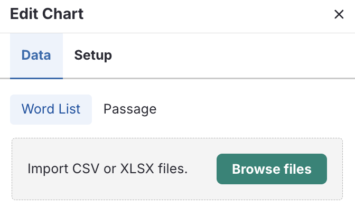Click the Import CSV or XLSX files text
The width and height of the screenshot is (355, 207).
[108, 169]
